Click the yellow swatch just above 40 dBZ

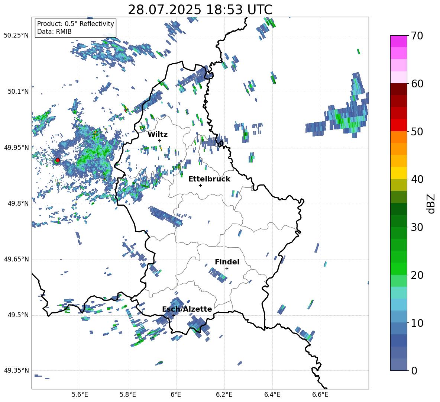[x=398, y=173]
